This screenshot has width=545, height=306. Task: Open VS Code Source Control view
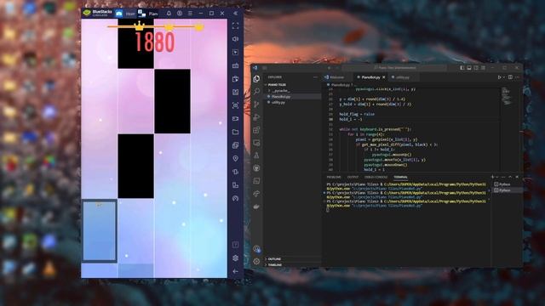(x=256, y=104)
